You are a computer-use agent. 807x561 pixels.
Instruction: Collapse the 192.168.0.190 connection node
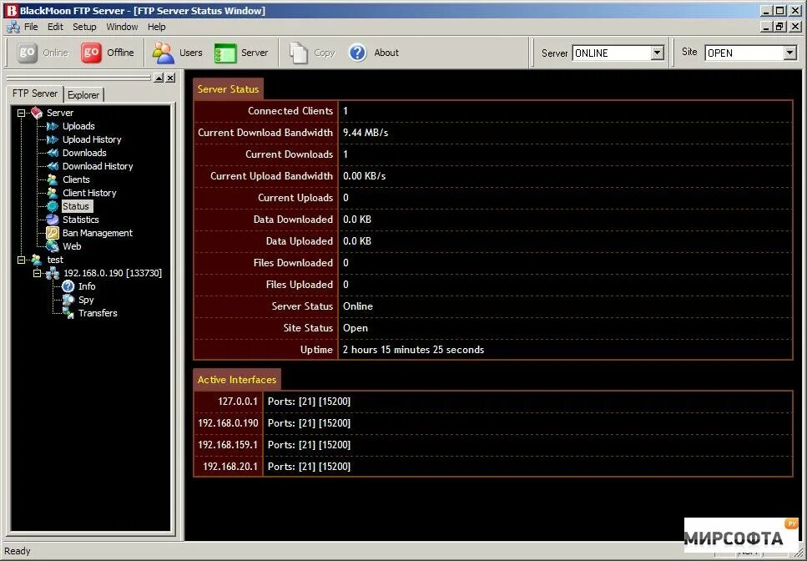point(37,273)
